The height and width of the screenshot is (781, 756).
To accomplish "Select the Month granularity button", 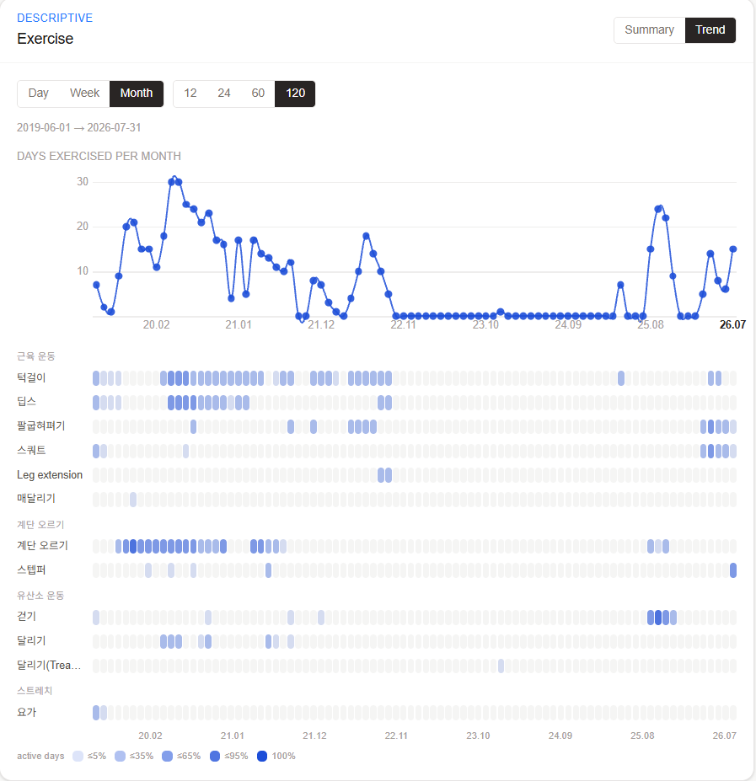I will [x=137, y=94].
